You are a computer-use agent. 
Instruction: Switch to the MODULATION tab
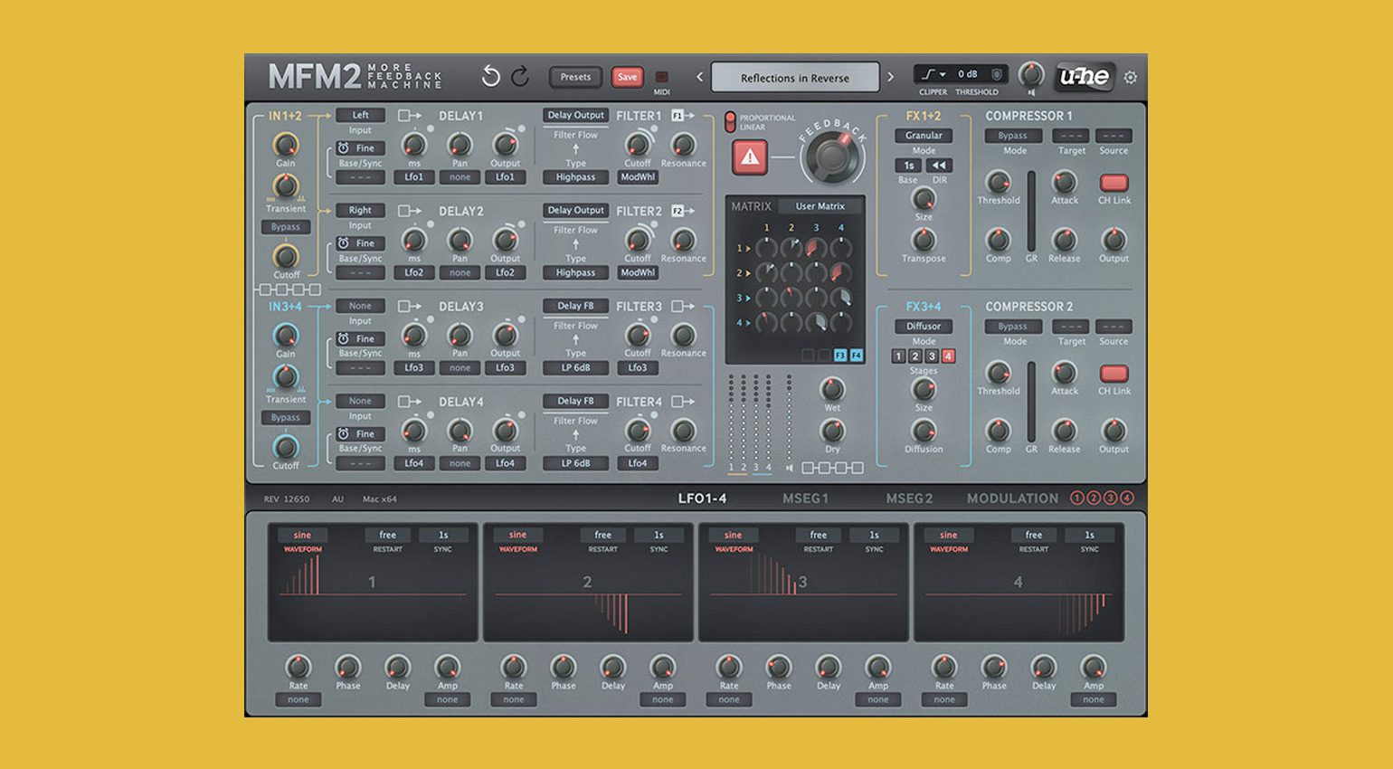pos(1012,498)
